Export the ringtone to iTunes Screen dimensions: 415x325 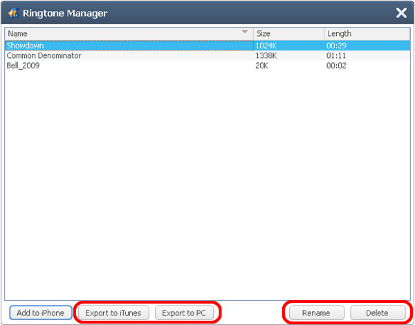point(113,313)
